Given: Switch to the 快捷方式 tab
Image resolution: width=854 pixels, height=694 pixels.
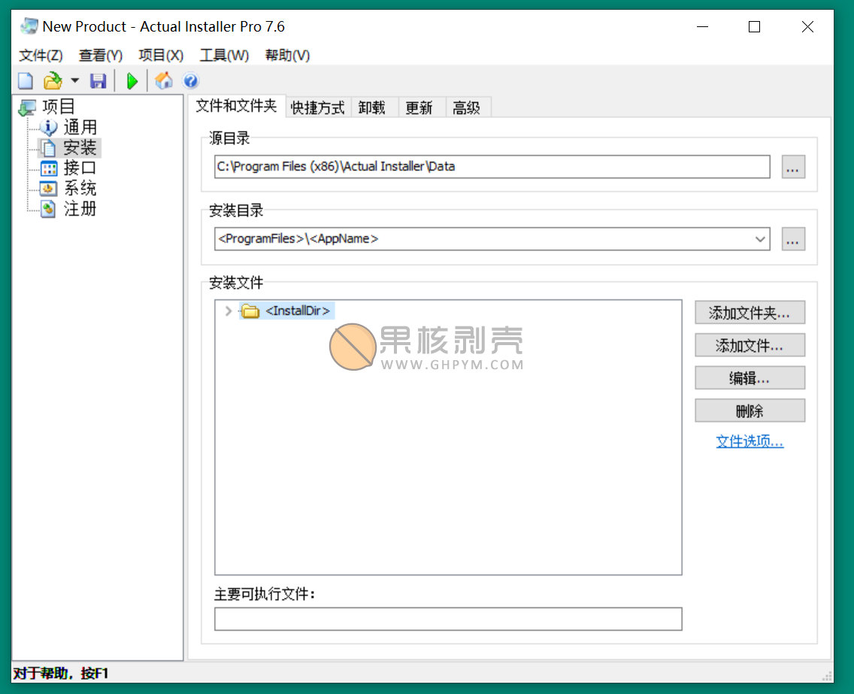Looking at the screenshot, I should point(317,108).
